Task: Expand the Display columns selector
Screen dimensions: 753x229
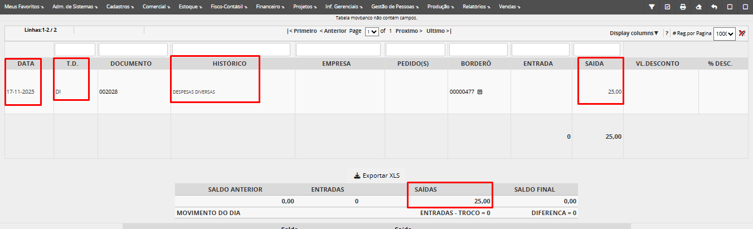Action: (x=634, y=33)
